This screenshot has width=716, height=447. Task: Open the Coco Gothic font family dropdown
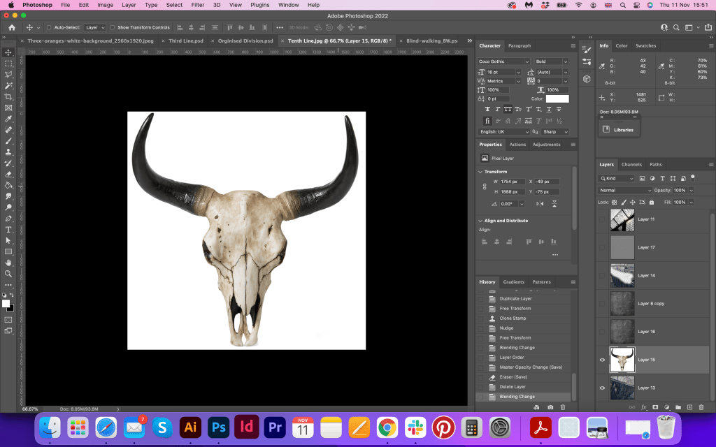tap(503, 61)
